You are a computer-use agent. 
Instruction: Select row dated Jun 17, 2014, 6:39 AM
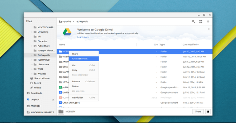pos(135,62)
